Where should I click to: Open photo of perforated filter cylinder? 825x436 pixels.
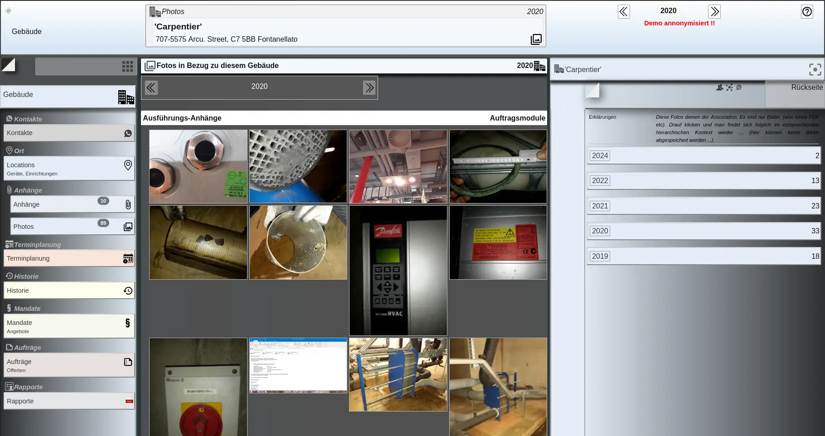[x=198, y=242]
